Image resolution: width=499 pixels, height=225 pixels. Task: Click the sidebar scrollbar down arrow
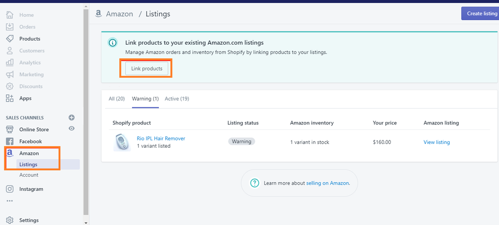(x=86, y=223)
